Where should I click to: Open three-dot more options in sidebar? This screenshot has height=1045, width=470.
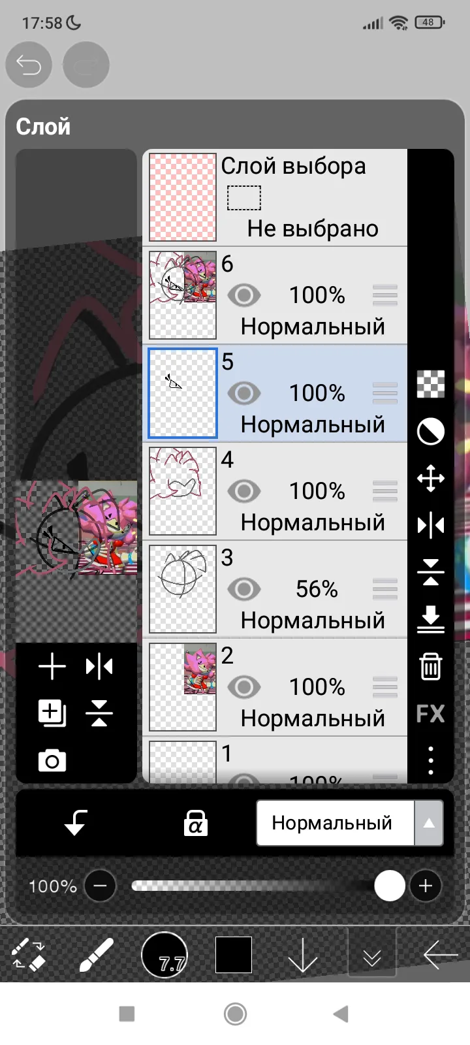431,760
